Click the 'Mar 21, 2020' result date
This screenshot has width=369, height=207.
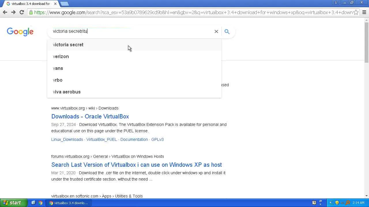[x=63, y=173]
